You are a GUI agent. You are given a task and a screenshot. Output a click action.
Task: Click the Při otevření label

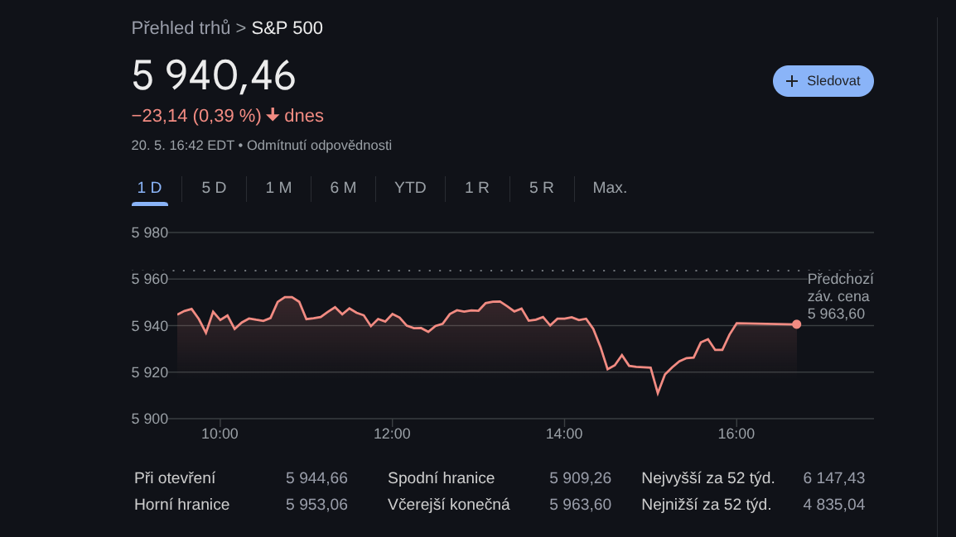(x=175, y=478)
